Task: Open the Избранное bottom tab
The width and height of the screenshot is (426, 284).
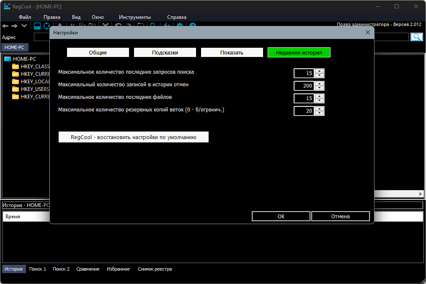Action: pos(118,269)
